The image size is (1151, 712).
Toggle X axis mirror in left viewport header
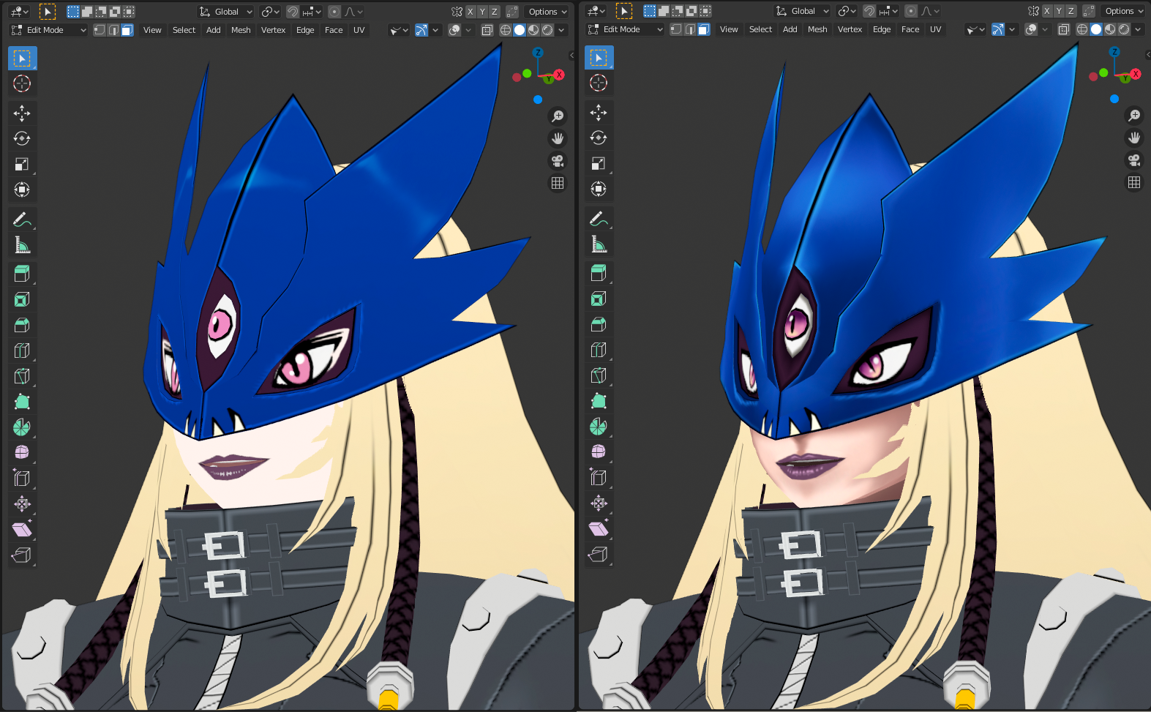point(470,12)
